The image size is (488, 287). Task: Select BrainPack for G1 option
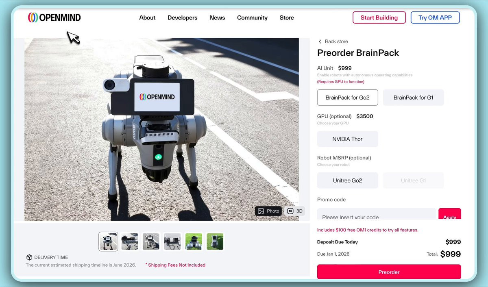(413, 98)
